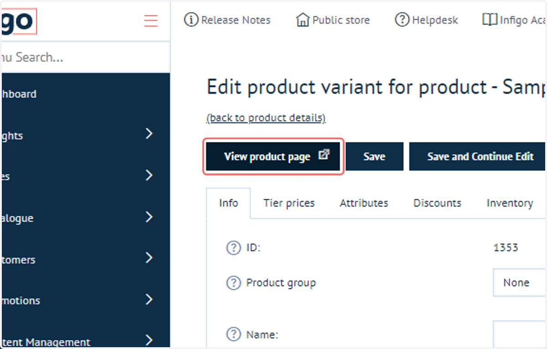Image resolution: width=547 pixels, height=349 pixels.
Task: Switch to the Discounts tab
Action: pyautogui.click(x=437, y=203)
